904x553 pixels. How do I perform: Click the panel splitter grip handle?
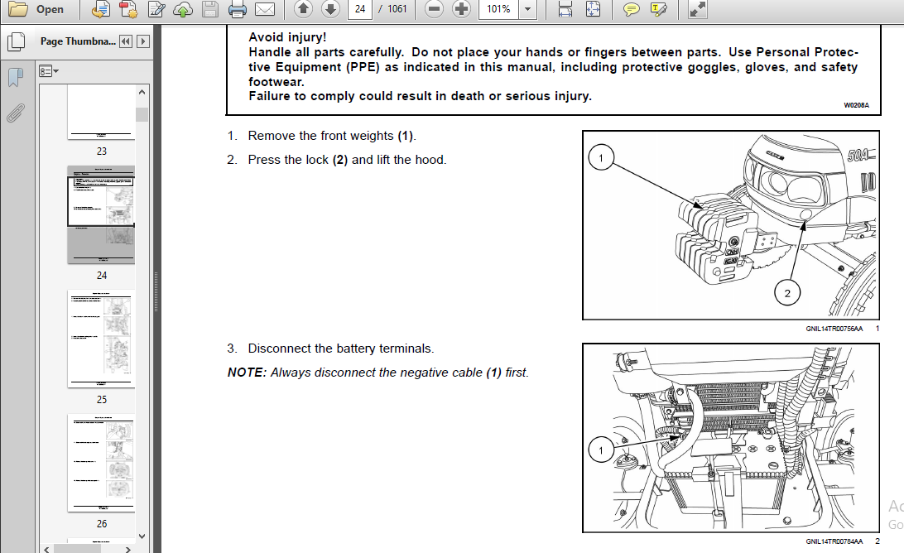point(156,291)
